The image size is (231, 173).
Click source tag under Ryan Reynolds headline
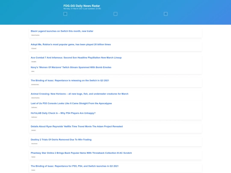[x=34, y=130]
